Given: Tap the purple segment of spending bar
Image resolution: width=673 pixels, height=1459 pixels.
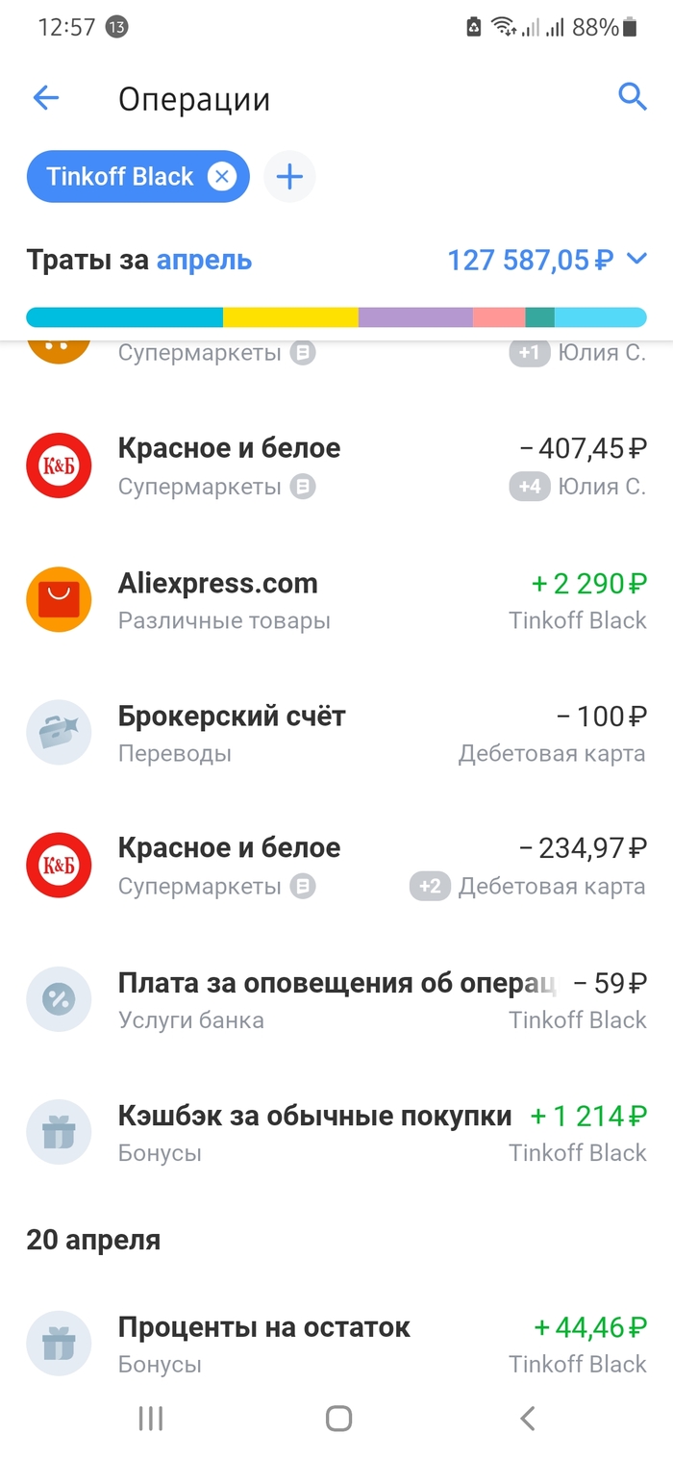Looking at the screenshot, I should pyautogui.click(x=415, y=317).
